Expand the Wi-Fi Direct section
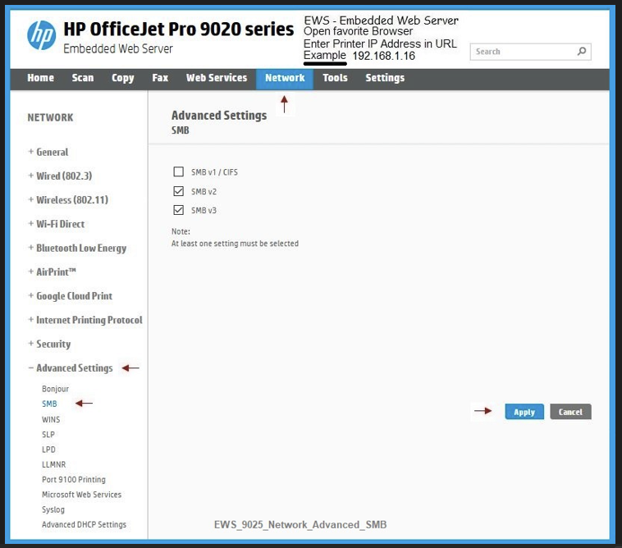The height and width of the screenshot is (548, 622). 57,224
